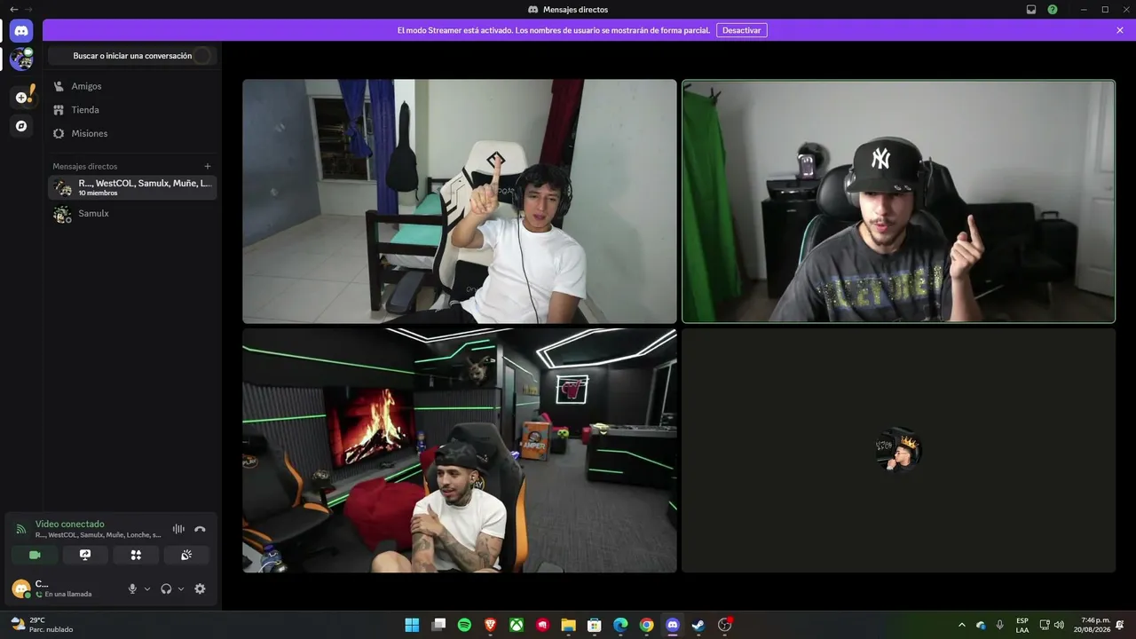Click the avatar in the camera-off tile
This screenshot has height=639, width=1136.
click(898, 451)
